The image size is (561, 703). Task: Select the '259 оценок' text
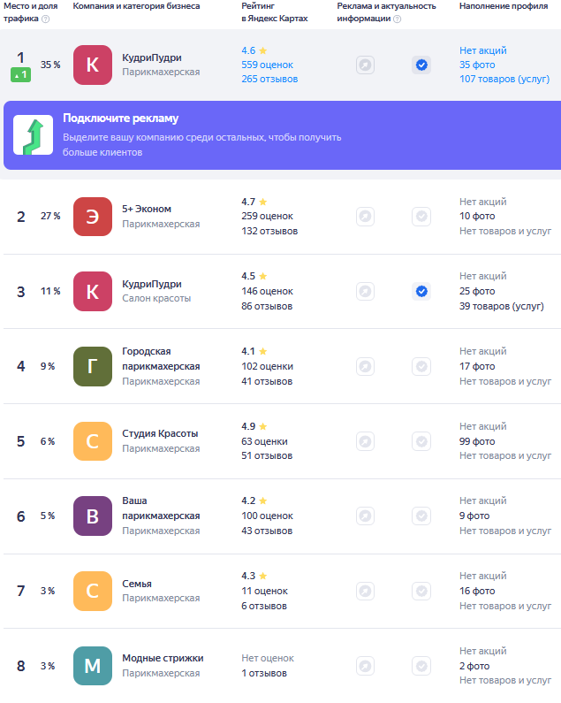pyautogui.click(x=267, y=216)
